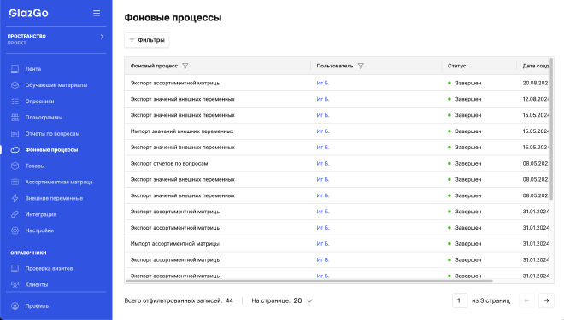Navigate to Внешние переменные
The height and width of the screenshot is (320, 564).
pos(54,198)
